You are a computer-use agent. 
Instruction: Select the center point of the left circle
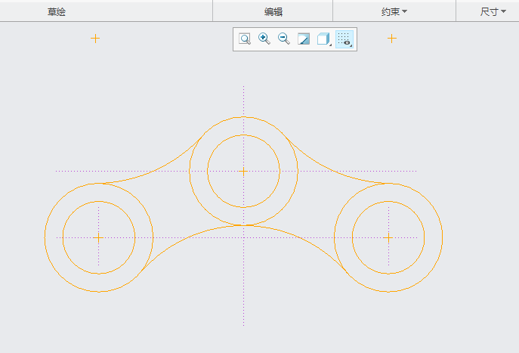tap(98, 237)
